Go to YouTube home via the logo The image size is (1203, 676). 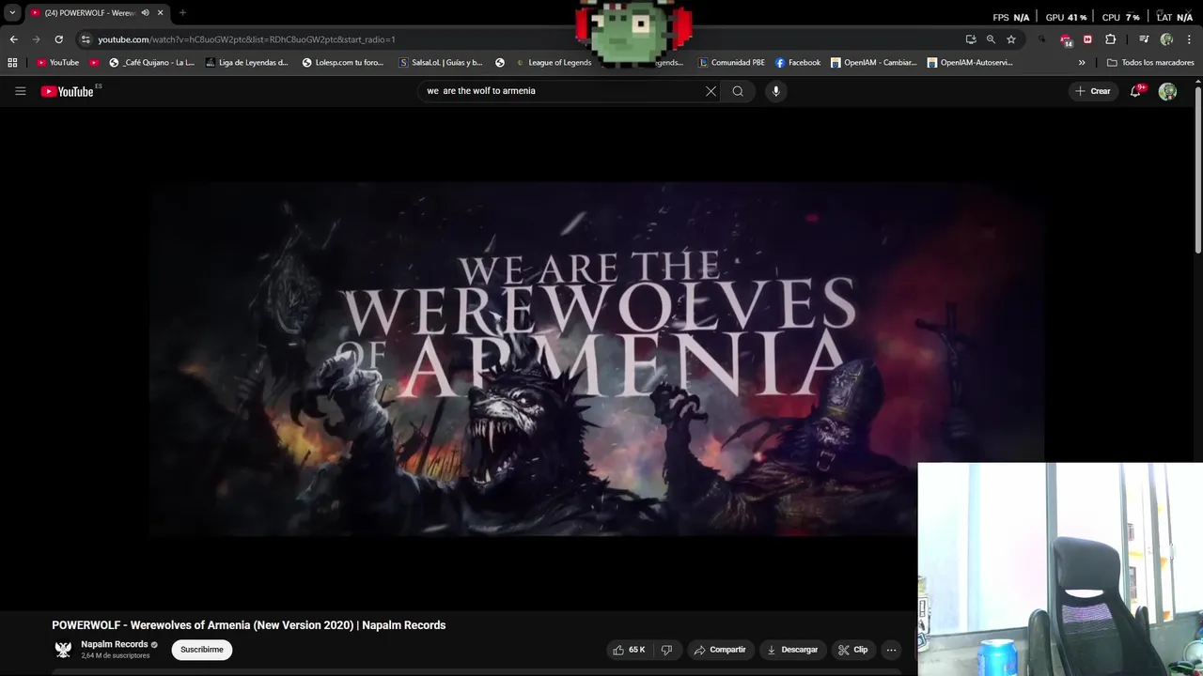(68, 91)
